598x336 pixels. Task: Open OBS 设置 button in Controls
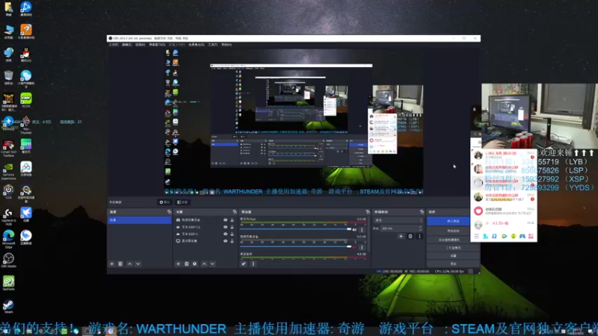[x=453, y=255]
